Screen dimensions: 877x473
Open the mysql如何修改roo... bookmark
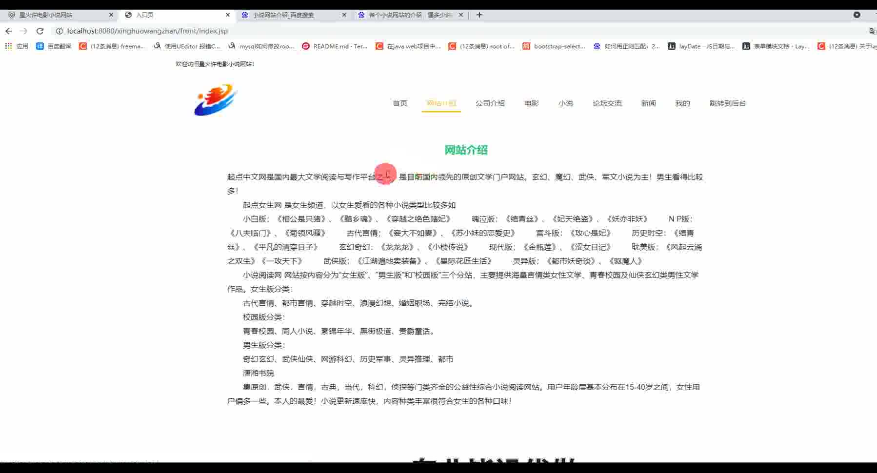(261, 46)
